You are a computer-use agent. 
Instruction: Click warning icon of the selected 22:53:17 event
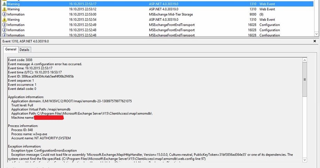pyautogui.click(x=4, y=4)
